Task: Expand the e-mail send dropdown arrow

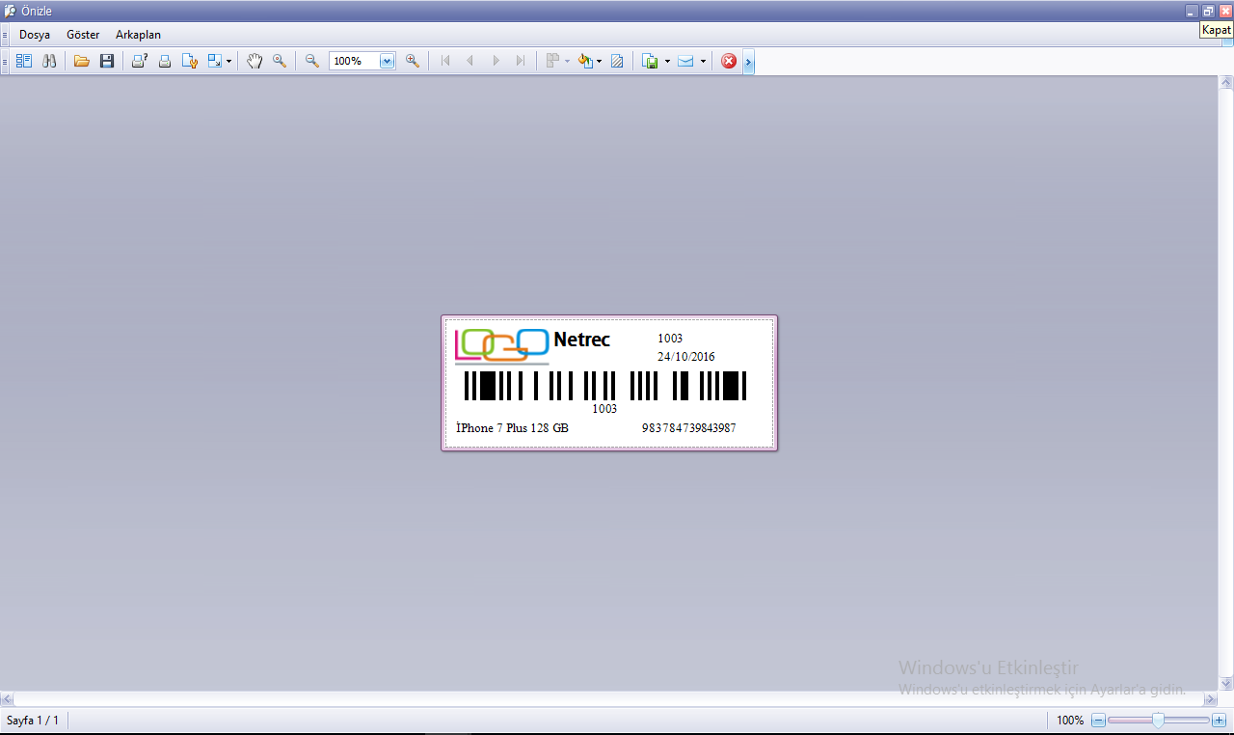Action: click(703, 61)
